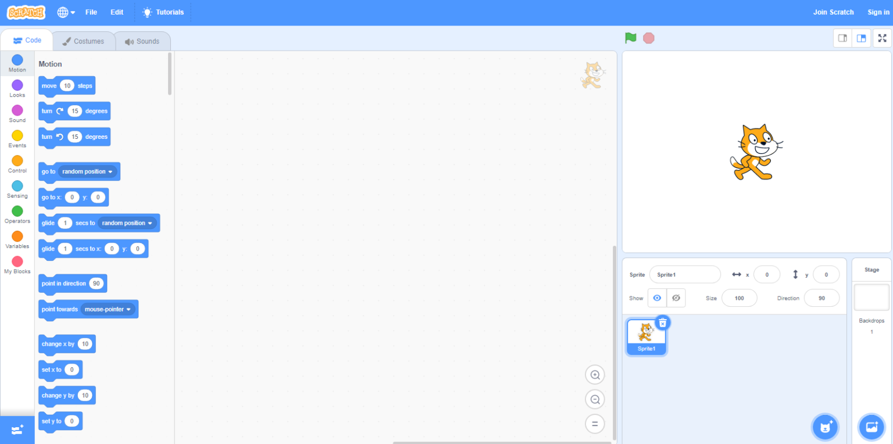The width and height of the screenshot is (893, 444).
Task: Open the File menu
Action: pos(91,12)
